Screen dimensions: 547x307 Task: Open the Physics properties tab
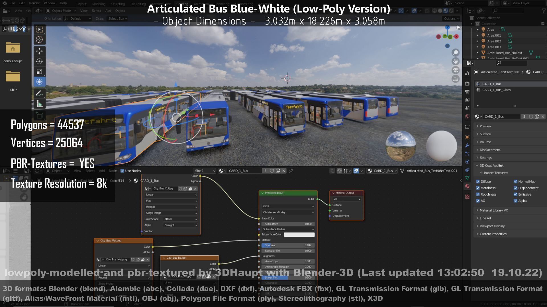[x=467, y=162]
